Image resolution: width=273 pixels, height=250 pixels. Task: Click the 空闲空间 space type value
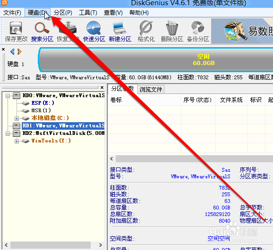(219, 239)
